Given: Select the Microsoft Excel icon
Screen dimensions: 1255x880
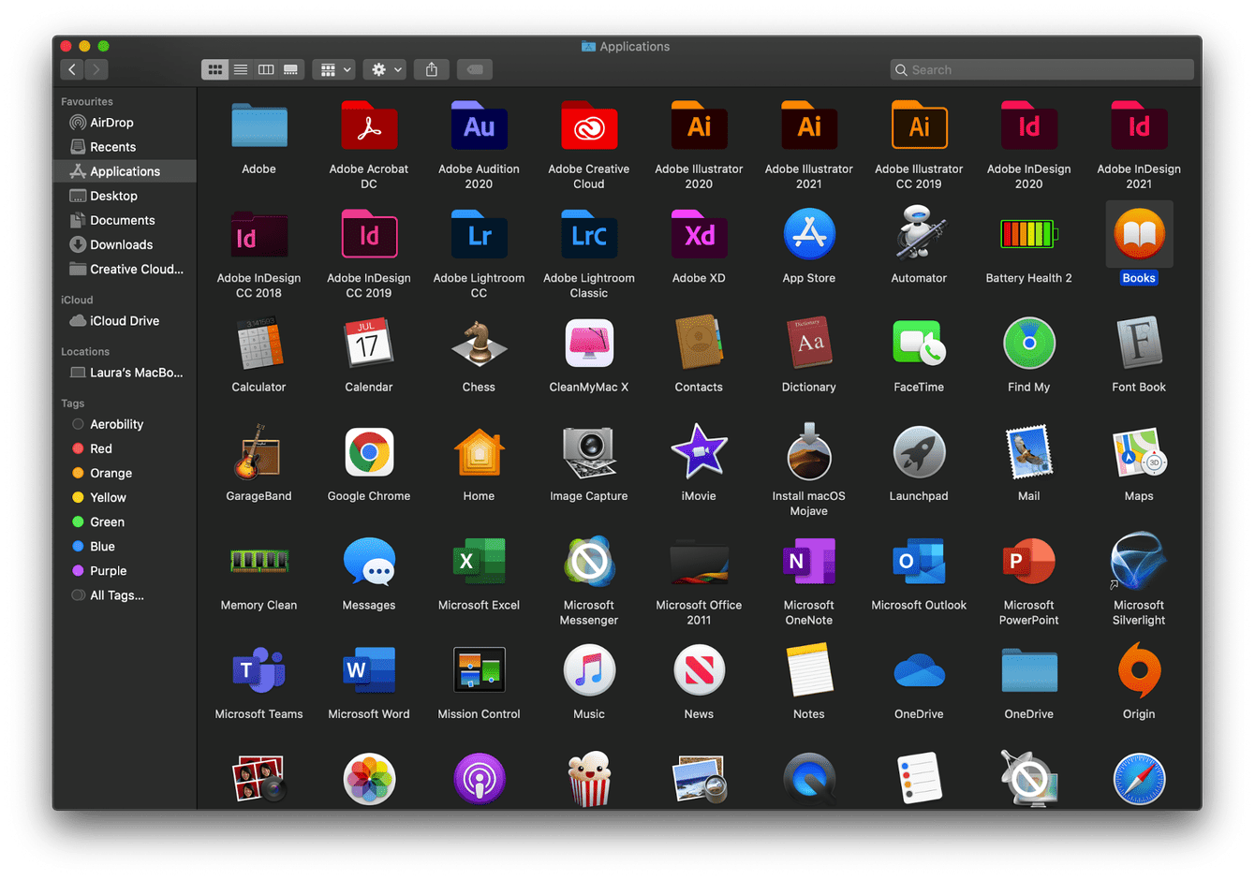Looking at the screenshot, I should click(479, 562).
